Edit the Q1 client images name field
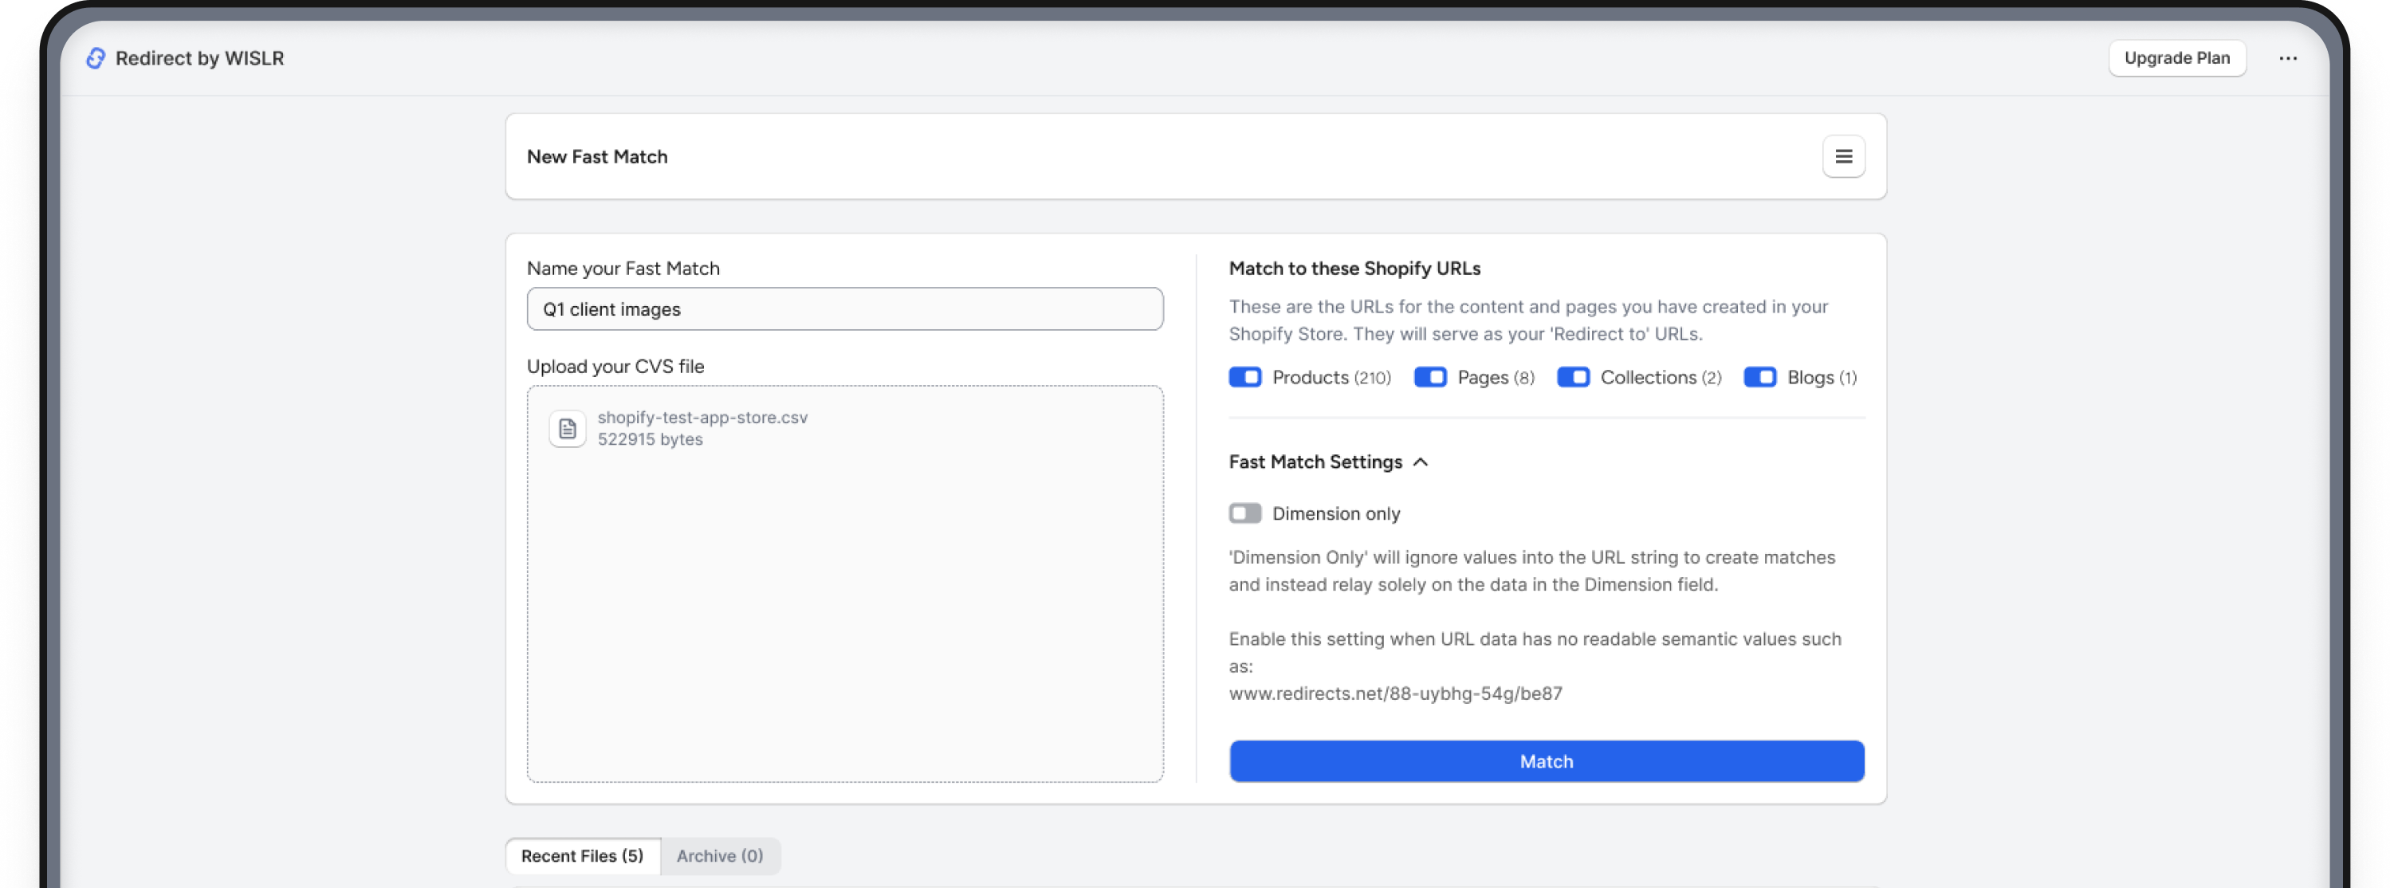This screenshot has height=888, width=2390. coord(844,309)
